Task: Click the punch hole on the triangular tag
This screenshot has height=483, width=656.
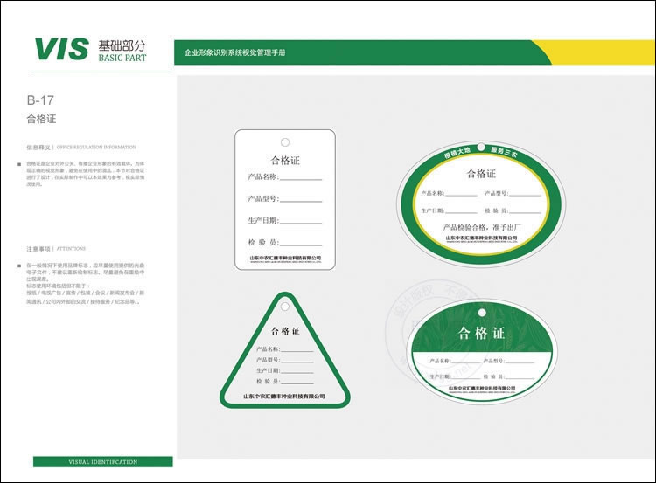Action: pos(284,305)
